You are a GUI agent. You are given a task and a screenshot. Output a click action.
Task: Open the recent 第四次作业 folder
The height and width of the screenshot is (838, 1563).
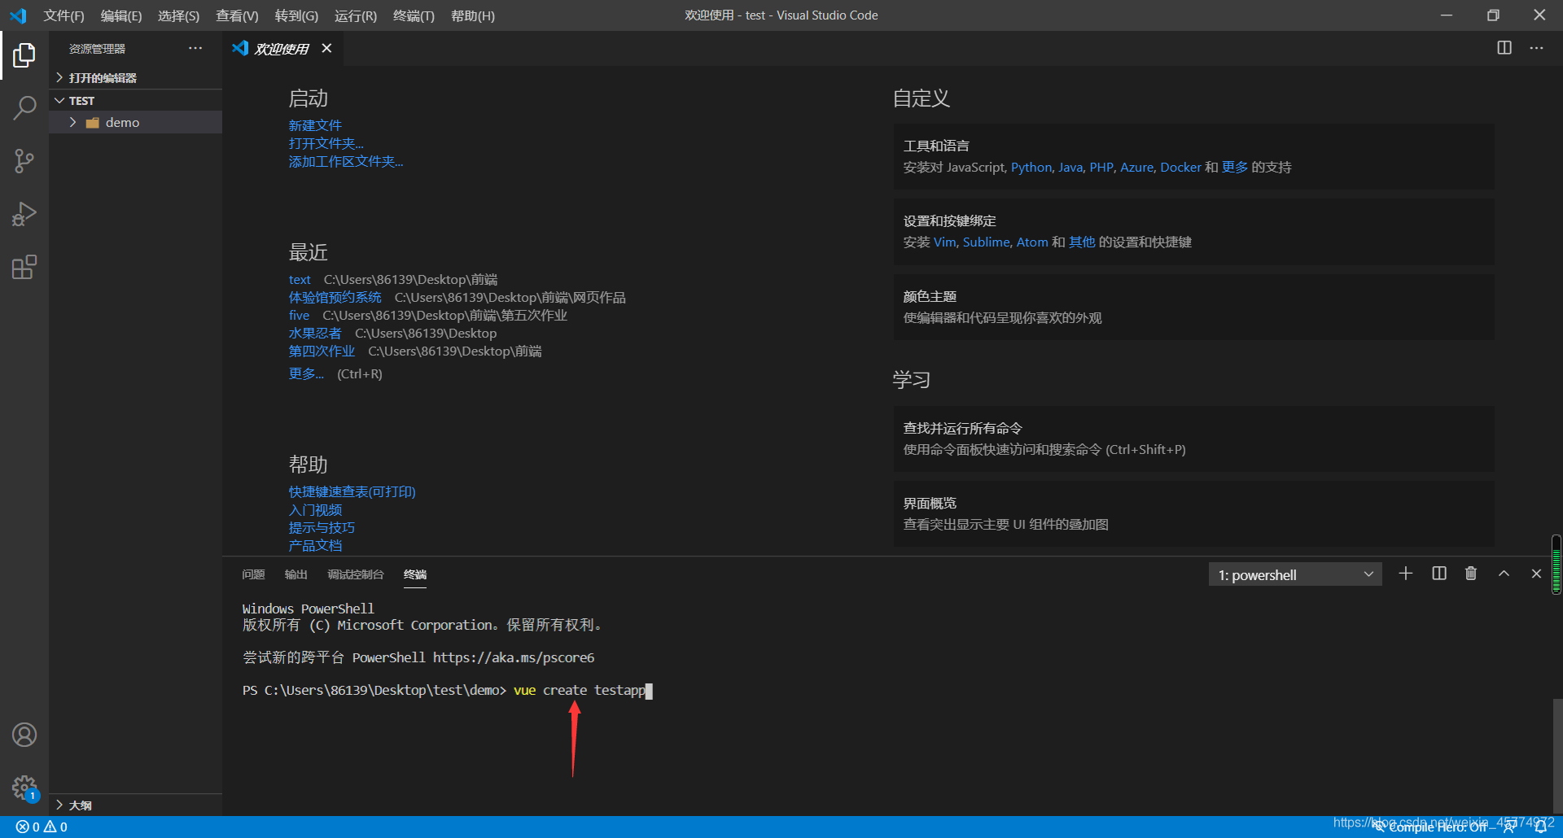[x=322, y=351]
